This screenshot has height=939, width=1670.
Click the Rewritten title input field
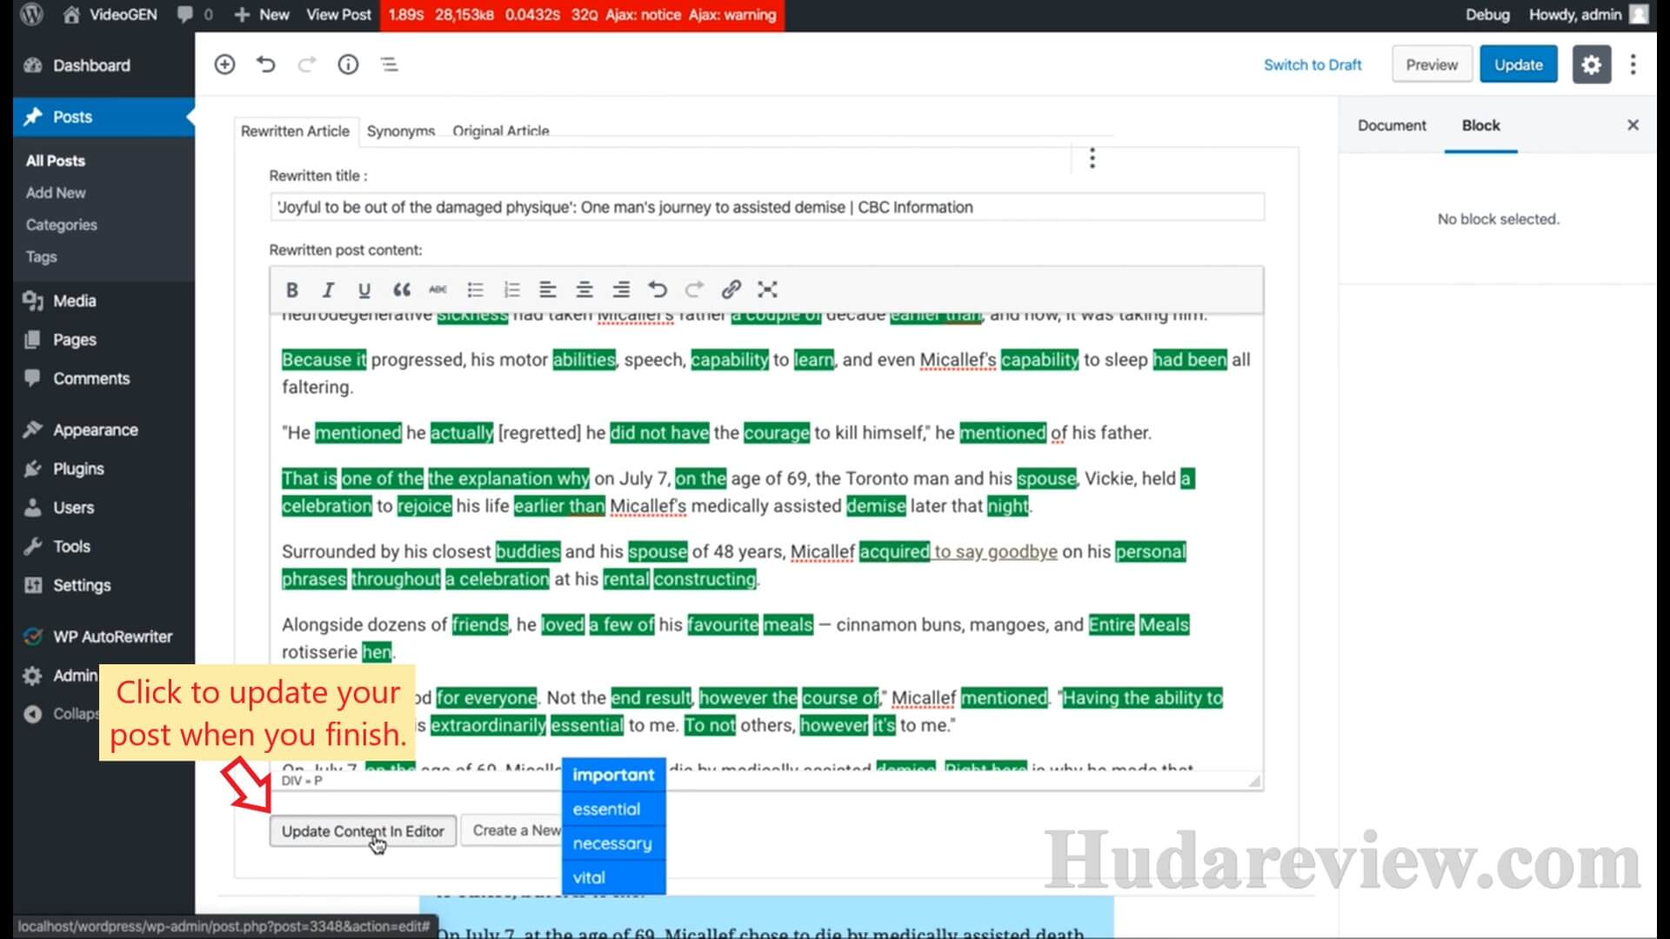[x=767, y=207]
